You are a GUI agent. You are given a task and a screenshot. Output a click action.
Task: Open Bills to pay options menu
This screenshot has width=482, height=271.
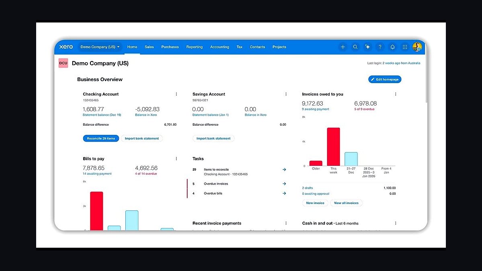click(176, 159)
